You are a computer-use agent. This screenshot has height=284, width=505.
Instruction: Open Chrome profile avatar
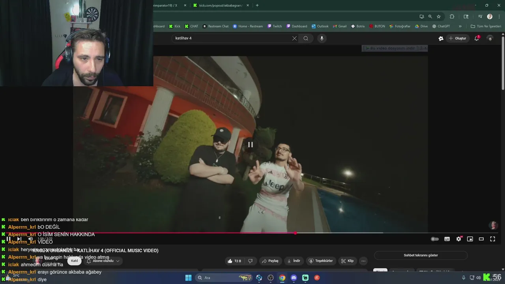(x=490, y=17)
